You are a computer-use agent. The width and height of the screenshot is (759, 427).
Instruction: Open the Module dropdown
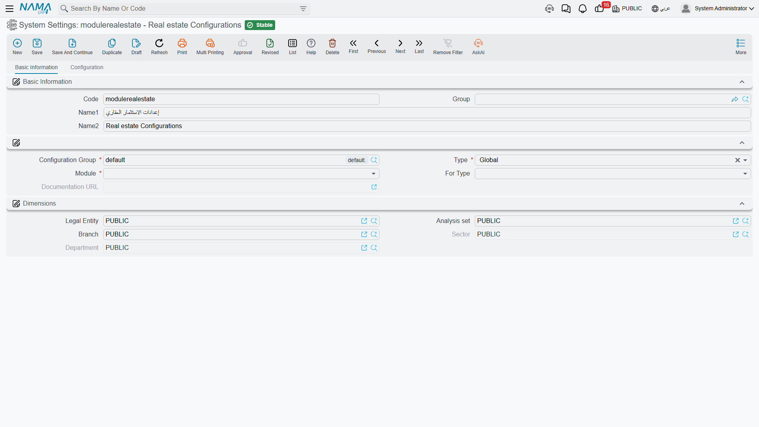point(374,174)
